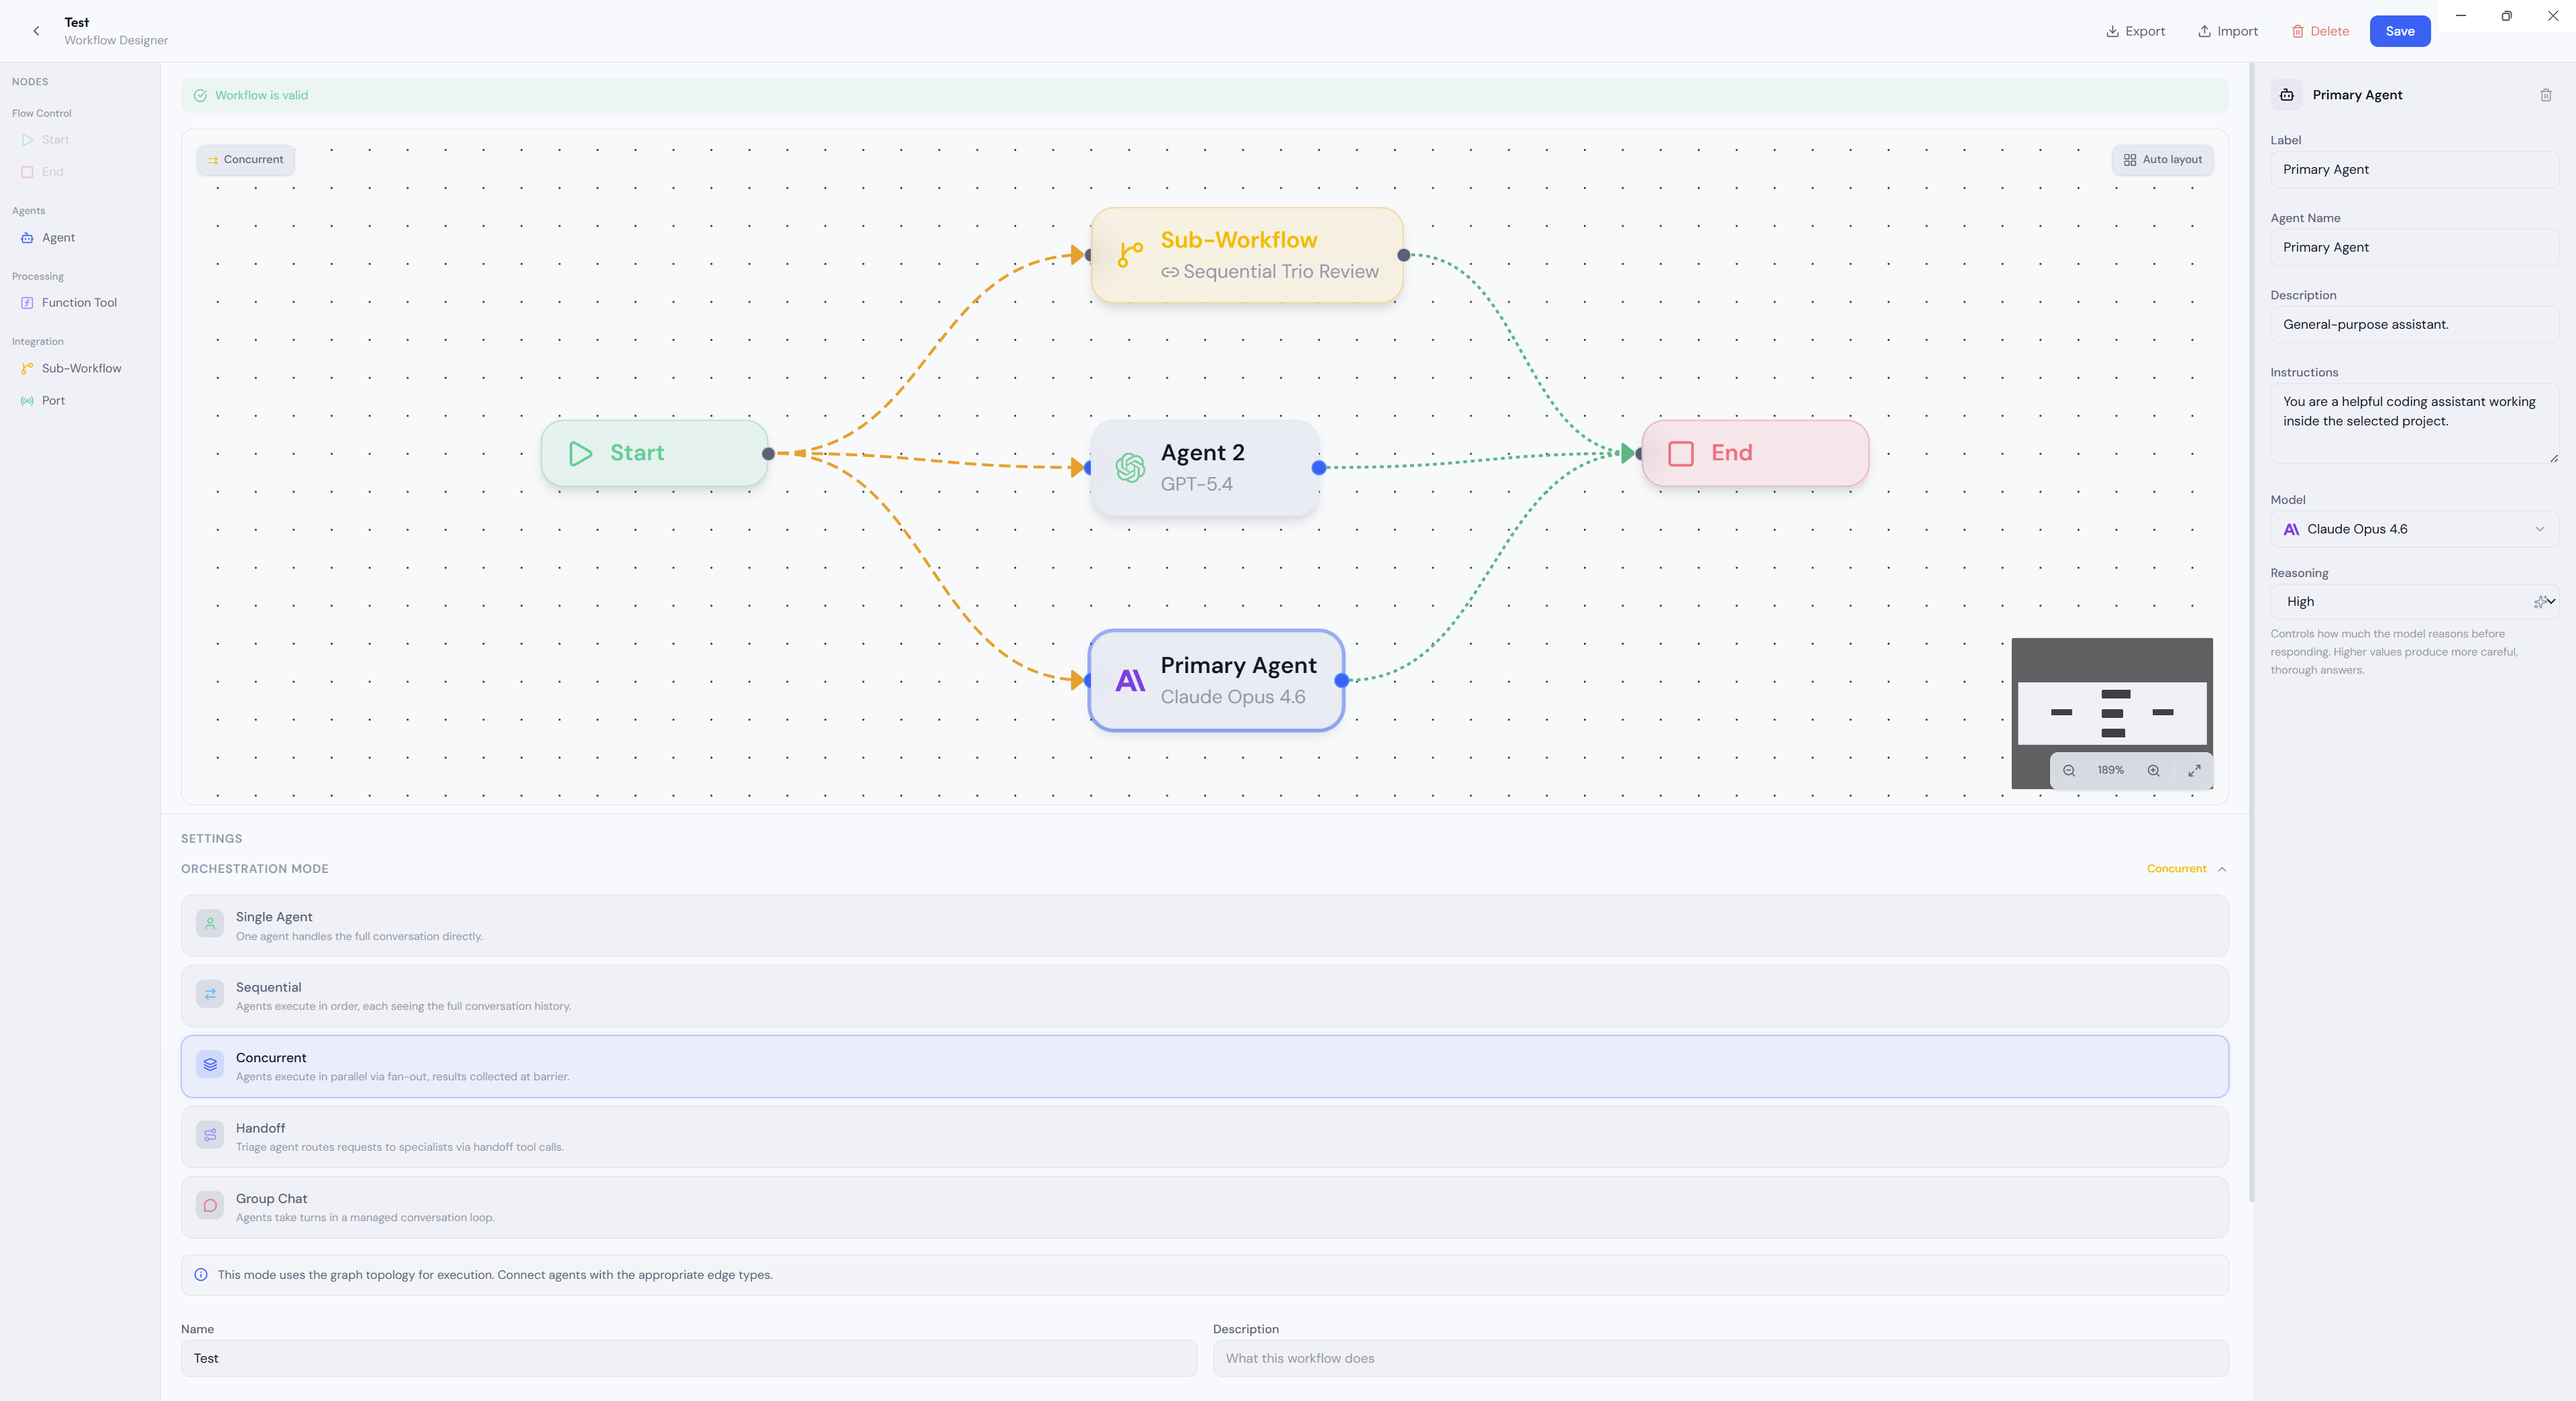The width and height of the screenshot is (2576, 1401).
Task: Select Group Chat orchestration mode
Action: (1204, 1208)
